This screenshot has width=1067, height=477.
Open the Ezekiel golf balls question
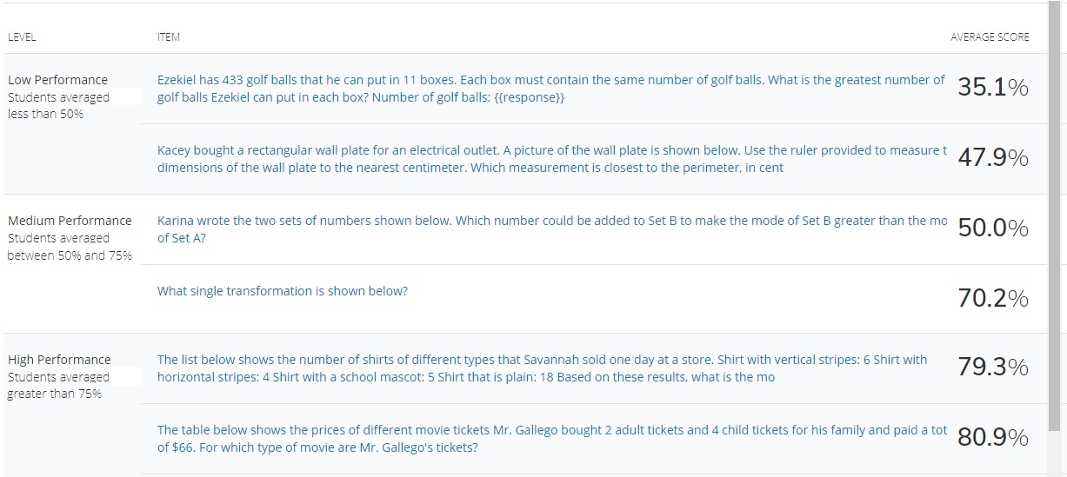(x=550, y=89)
